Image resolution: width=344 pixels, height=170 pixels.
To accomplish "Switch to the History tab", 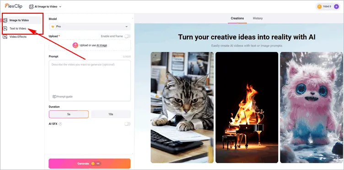I will coord(258,18).
